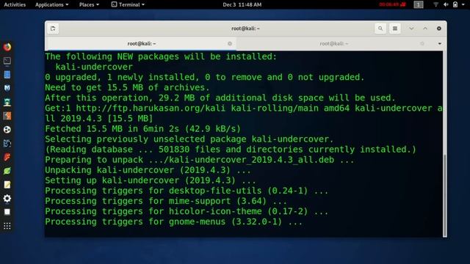Open the green leaf dock icon
The width and height of the screenshot is (470, 264).
click(x=7, y=171)
